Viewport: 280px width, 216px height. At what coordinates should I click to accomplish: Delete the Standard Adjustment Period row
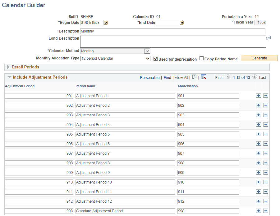[265, 211]
